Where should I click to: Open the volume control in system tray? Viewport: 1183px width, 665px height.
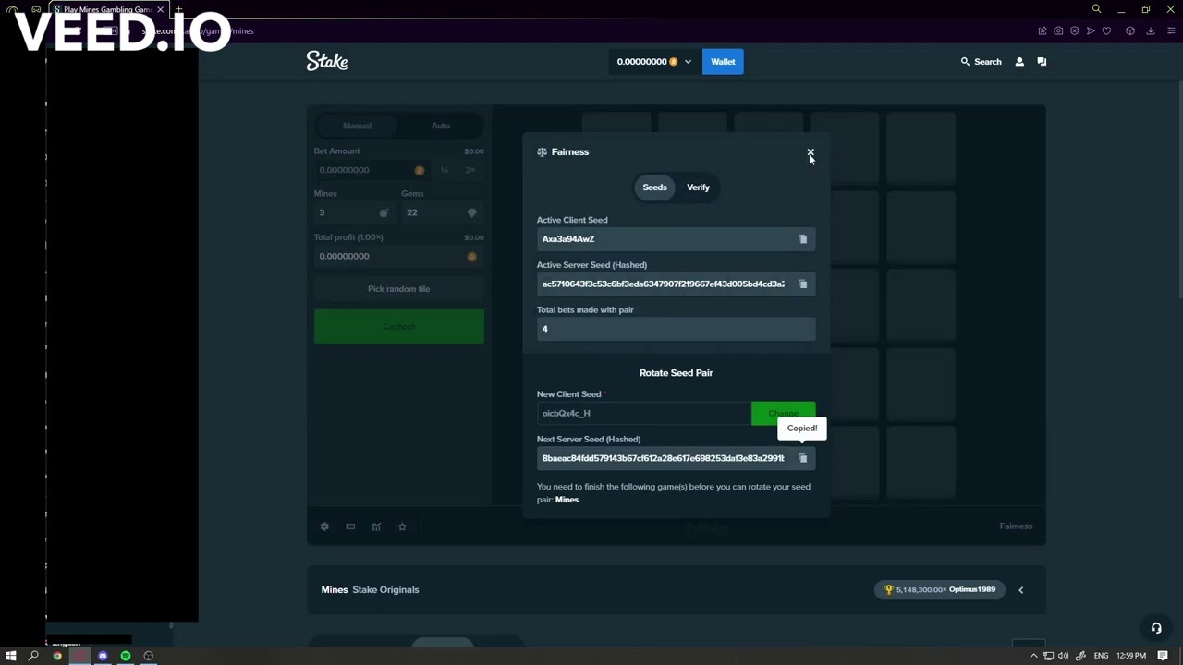click(1063, 656)
